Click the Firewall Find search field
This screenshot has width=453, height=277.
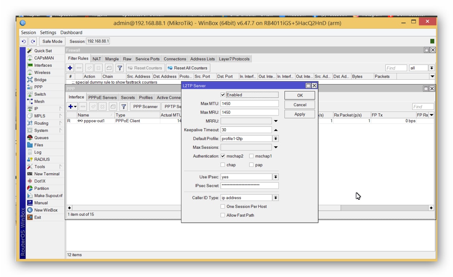[x=396, y=68]
